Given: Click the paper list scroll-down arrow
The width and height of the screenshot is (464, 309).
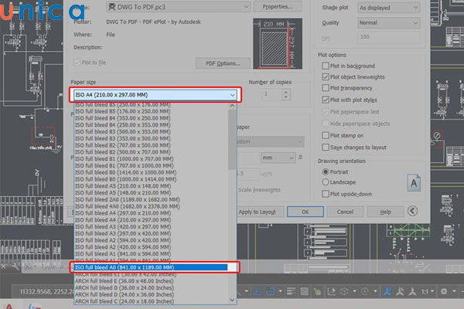Looking at the screenshot, I should pyautogui.click(x=232, y=300).
